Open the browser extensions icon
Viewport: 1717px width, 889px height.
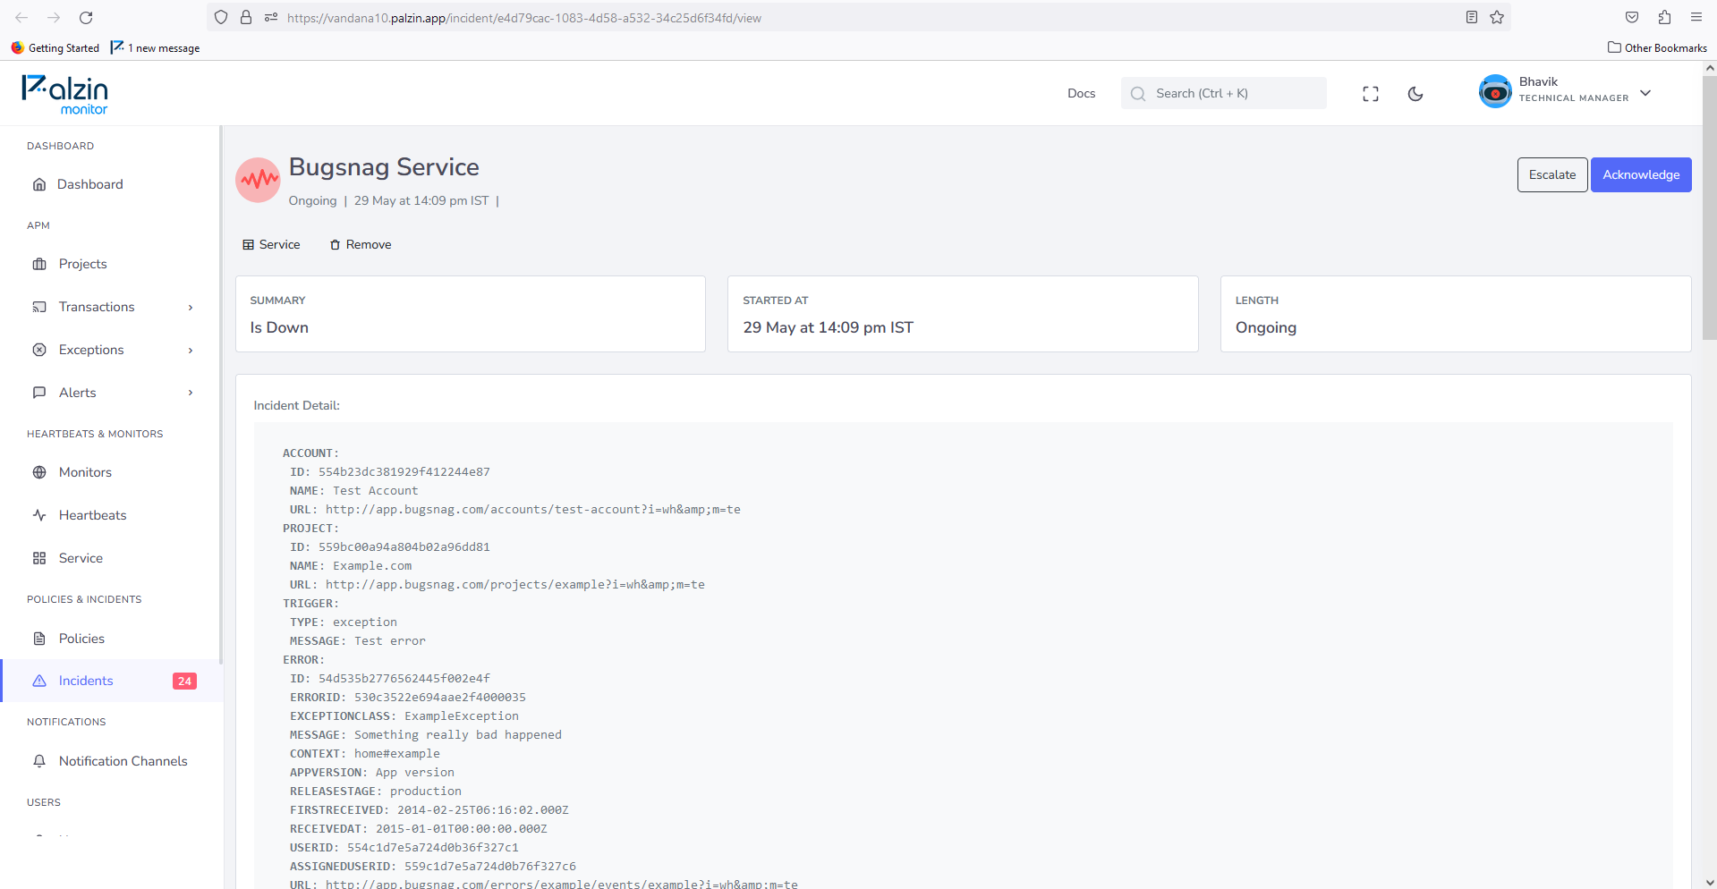pos(1664,17)
